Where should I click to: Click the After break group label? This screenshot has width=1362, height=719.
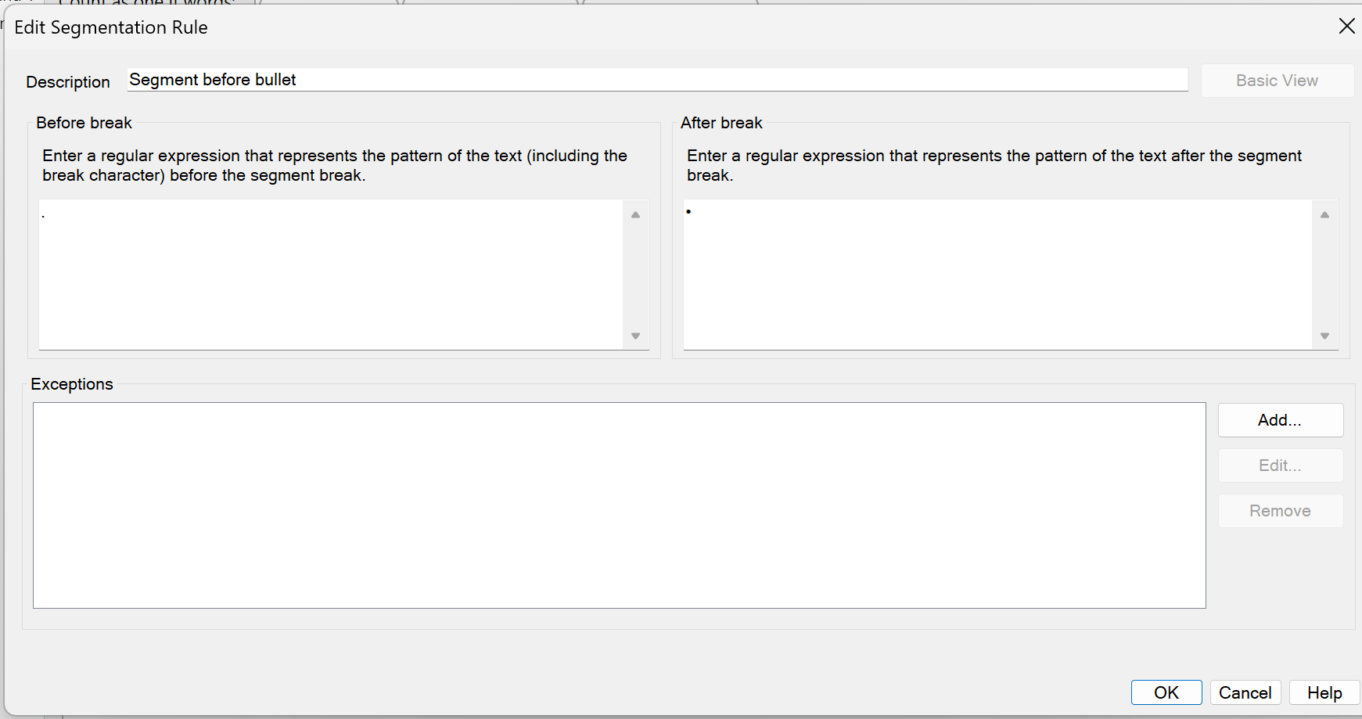(721, 123)
